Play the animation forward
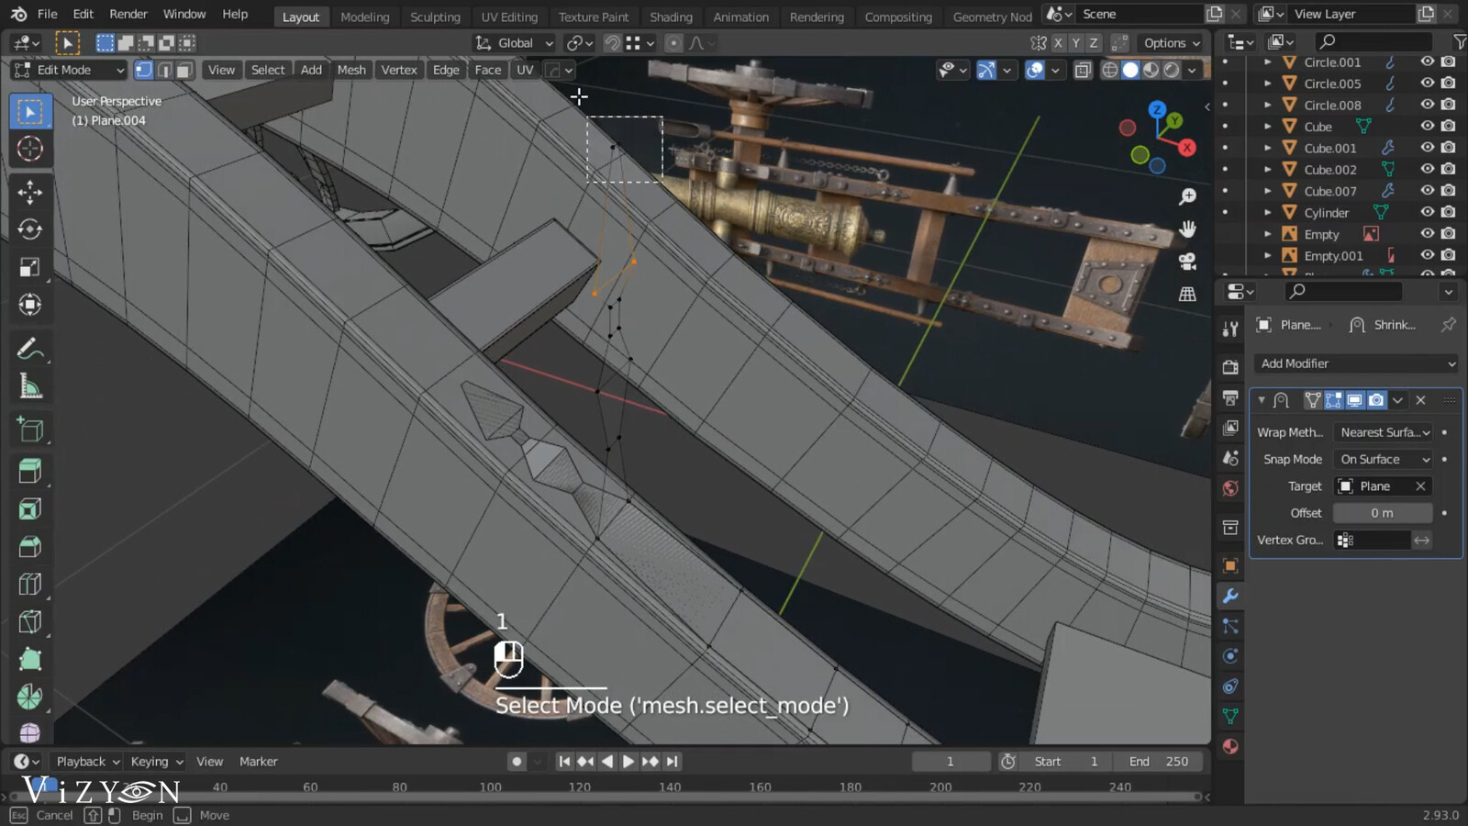The width and height of the screenshot is (1468, 826). pyautogui.click(x=628, y=762)
